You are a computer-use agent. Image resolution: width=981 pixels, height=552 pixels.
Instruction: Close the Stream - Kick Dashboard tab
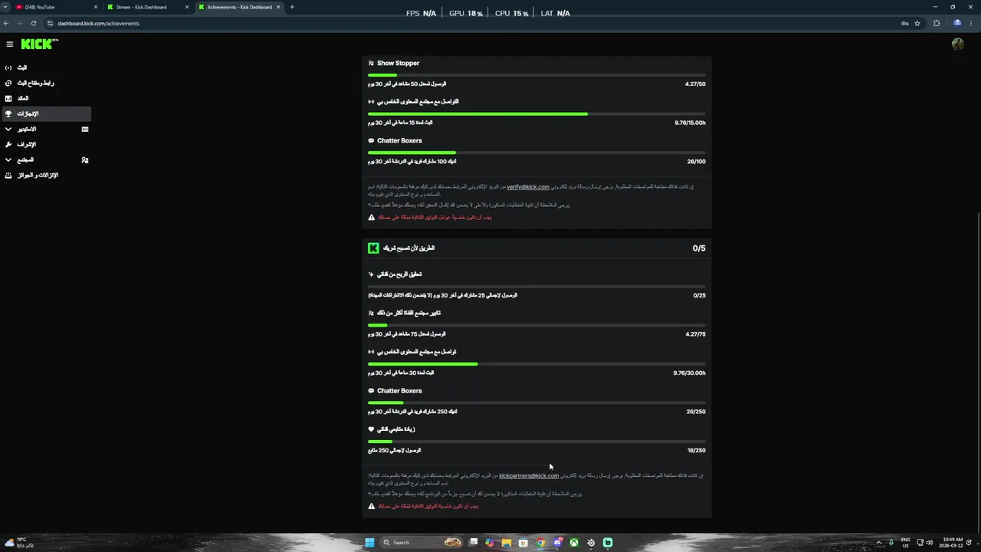(186, 7)
